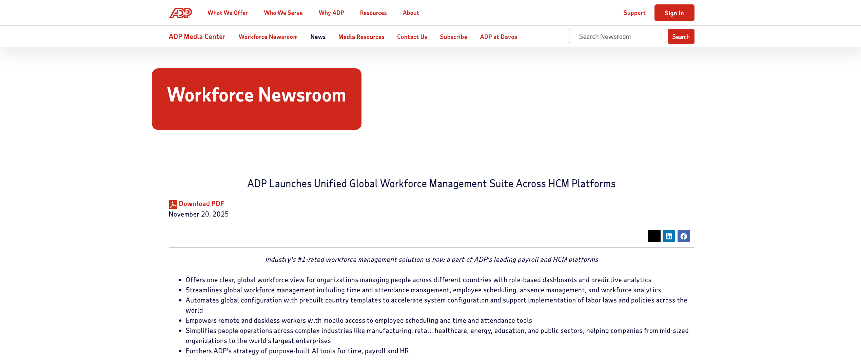Click the bullet starting 'Furthers ADP's strategy'
Viewport: 861px width, 360px height.
[297, 351]
